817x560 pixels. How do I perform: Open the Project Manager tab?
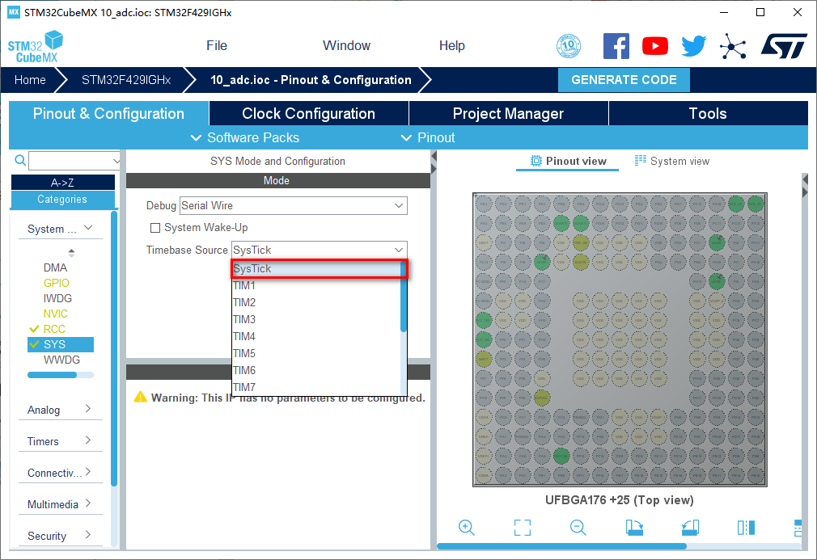(x=508, y=114)
